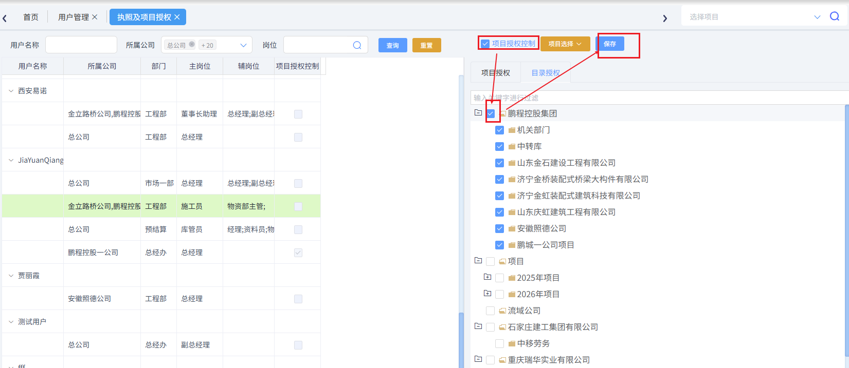Image resolution: width=849 pixels, height=368 pixels.
Task: Expand the 2026年项目 tree node
Action: (x=487, y=293)
